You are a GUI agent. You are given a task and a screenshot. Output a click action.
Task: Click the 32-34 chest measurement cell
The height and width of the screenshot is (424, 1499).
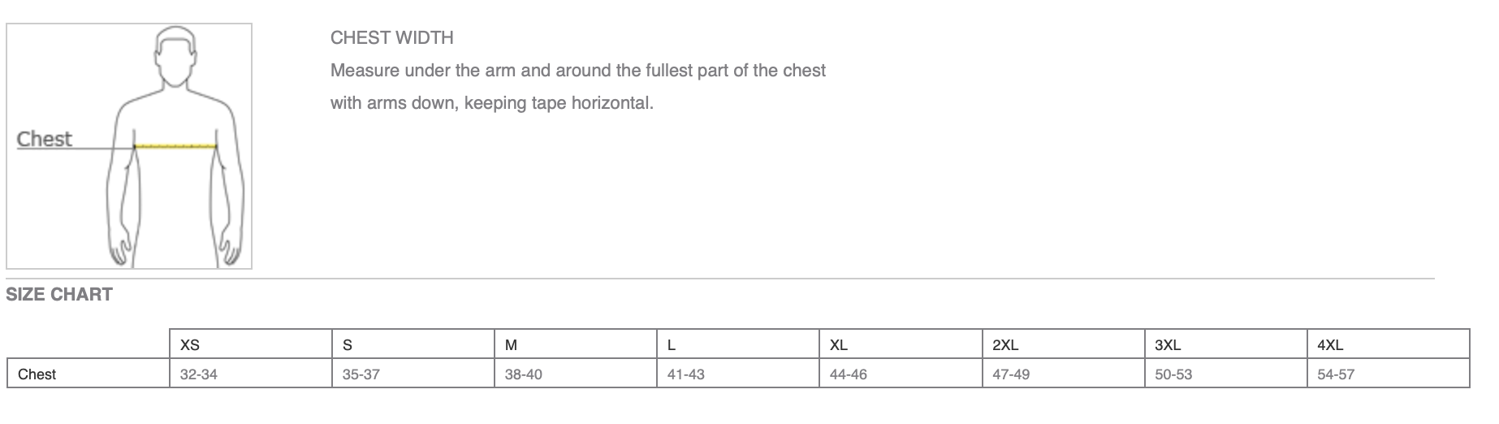pos(251,374)
